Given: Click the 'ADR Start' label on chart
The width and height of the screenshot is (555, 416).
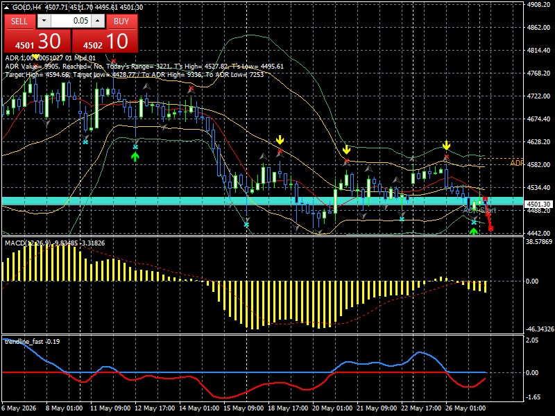Looking at the screenshot, I should coord(479,210).
